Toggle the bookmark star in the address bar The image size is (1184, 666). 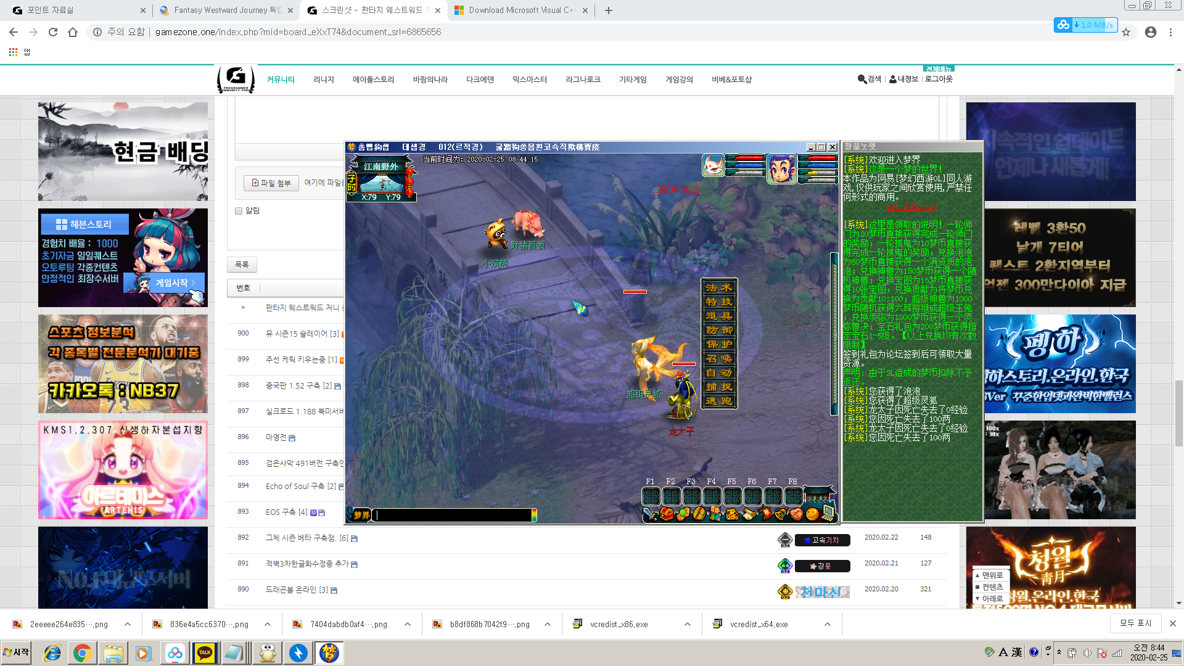coord(1126,33)
